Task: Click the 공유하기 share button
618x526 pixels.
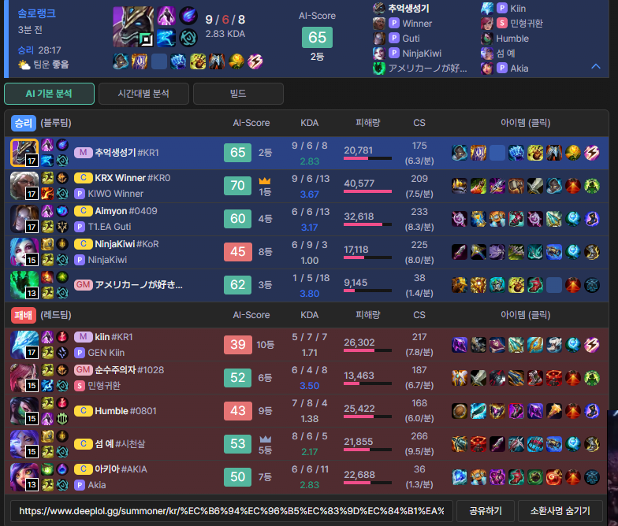Action: (x=486, y=511)
